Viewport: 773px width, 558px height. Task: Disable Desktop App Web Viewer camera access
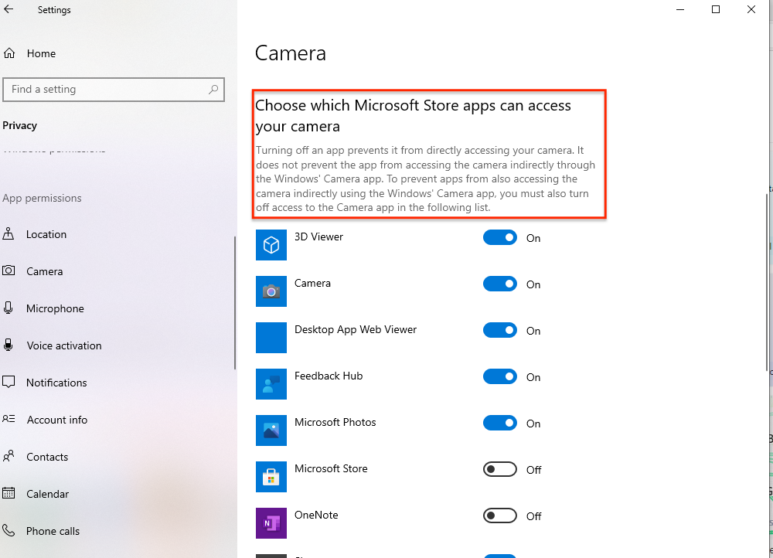point(500,330)
